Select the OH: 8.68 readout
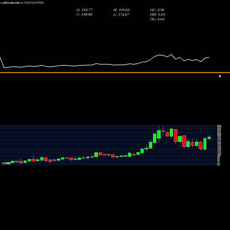Screen dimensions: 230x230 click(x=157, y=15)
